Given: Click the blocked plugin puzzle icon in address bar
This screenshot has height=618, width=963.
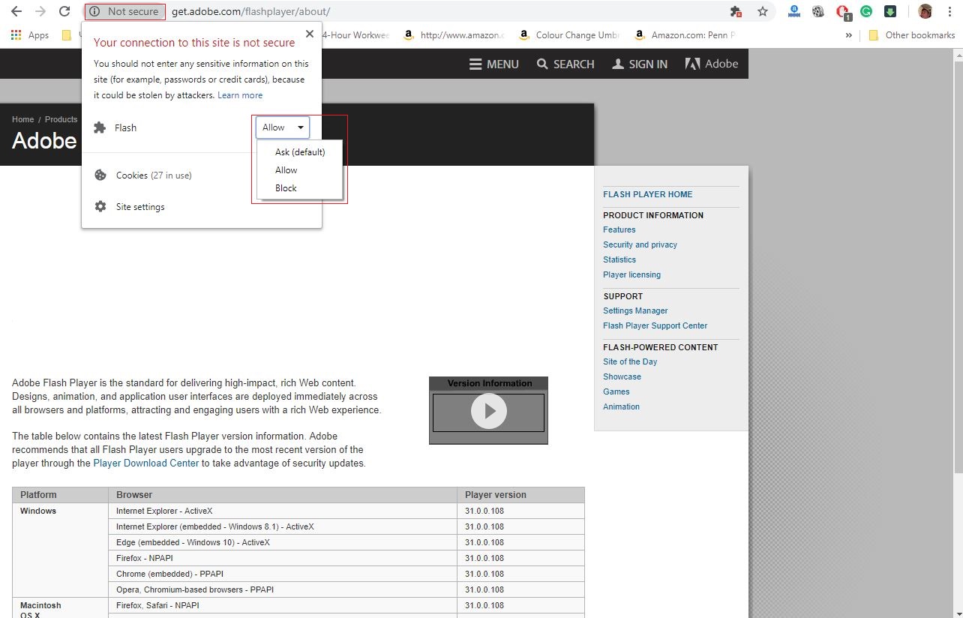Looking at the screenshot, I should (x=736, y=11).
